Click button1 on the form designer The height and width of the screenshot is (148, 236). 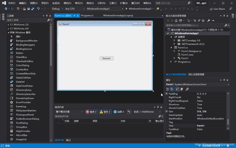106,58
